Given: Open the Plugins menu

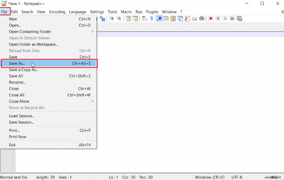Looking at the screenshot, I should [x=152, y=12].
